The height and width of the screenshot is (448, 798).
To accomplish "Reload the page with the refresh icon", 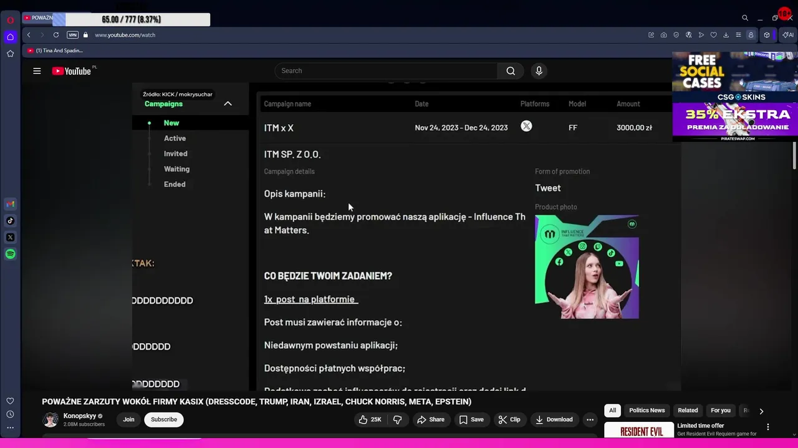I will [x=56, y=35].
